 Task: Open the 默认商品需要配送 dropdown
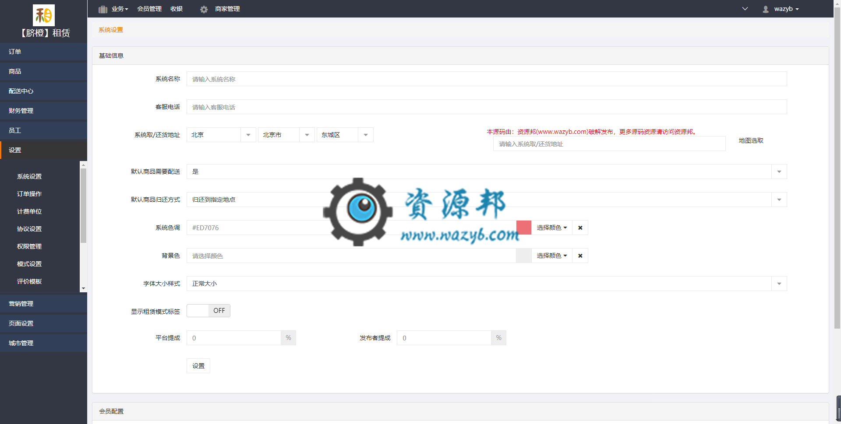779,172
